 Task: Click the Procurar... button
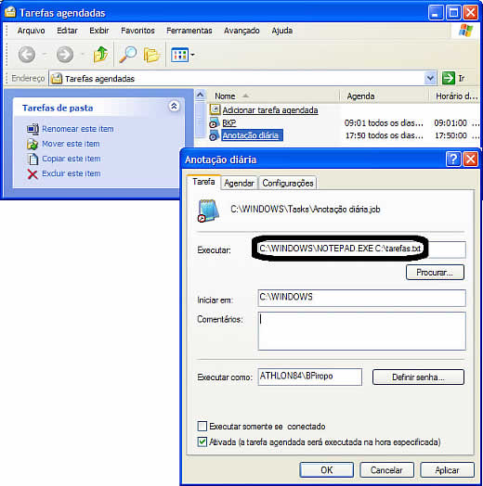[x=435, y=273]
